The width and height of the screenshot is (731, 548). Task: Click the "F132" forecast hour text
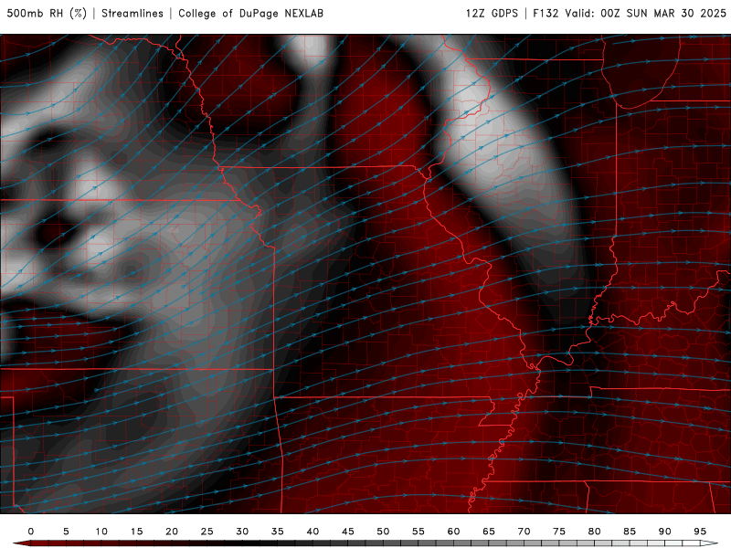point(546,14)
